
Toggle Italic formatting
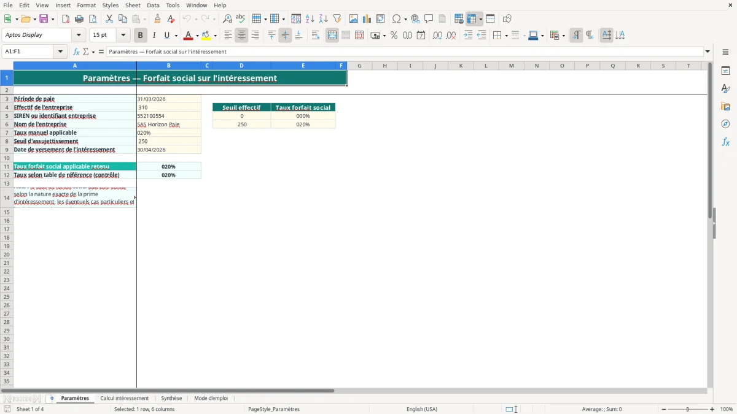[154, 36]
